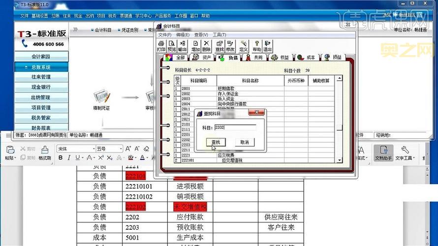
Task: Toggle subscript formatting
Action: [x=109, y=158]
